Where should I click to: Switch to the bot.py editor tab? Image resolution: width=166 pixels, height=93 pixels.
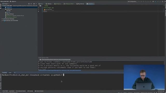point(41,4)
